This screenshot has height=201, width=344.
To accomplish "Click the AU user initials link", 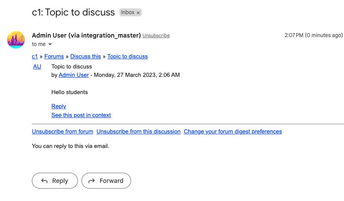I will pos(37,67).
